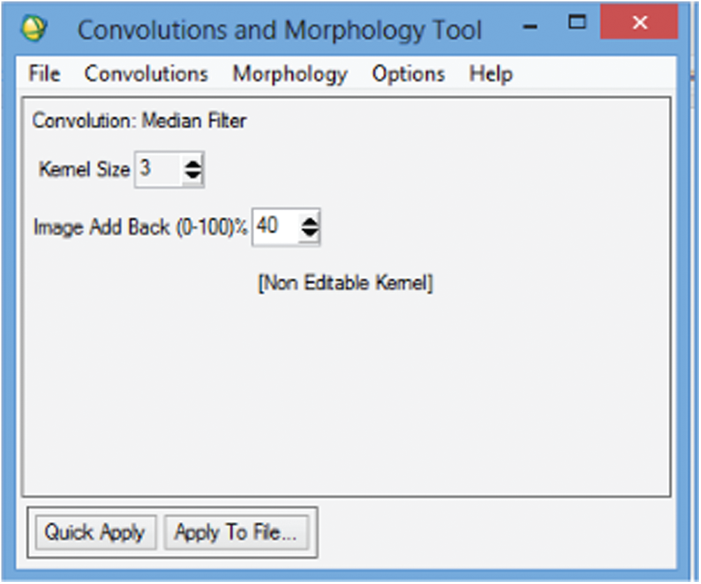701x584 pixels.
Task: Open the File menu
Action: (45, 74)
